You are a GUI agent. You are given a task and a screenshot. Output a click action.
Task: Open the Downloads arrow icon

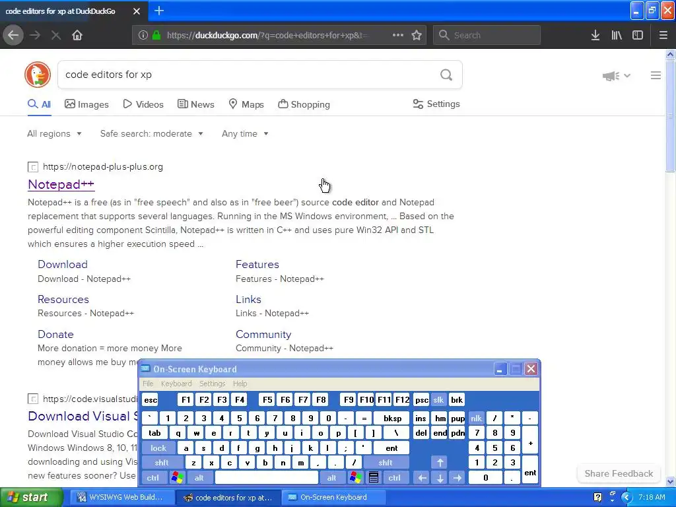pos(595,35)
